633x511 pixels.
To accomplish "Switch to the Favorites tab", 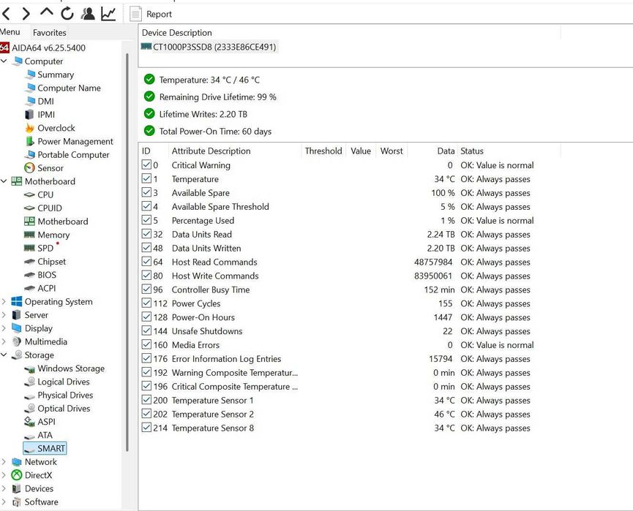I will tap(49, 33).
